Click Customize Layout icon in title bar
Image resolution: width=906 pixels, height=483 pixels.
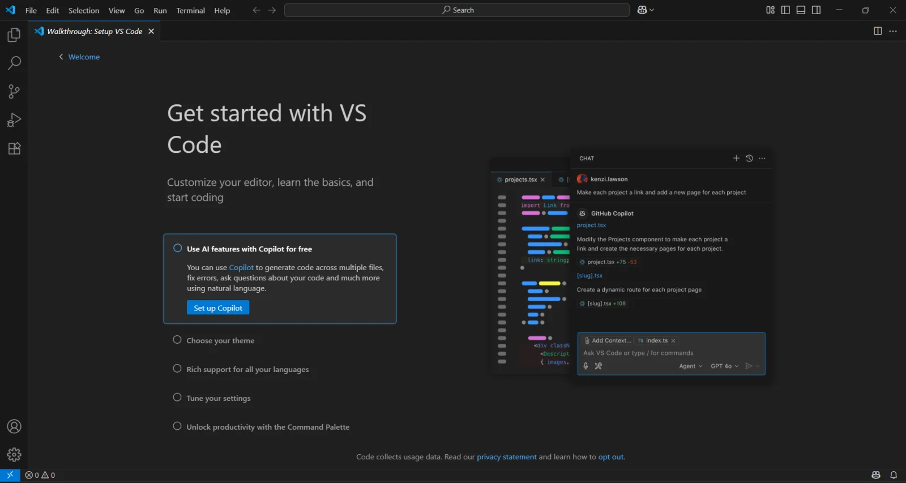pos(770,10)
